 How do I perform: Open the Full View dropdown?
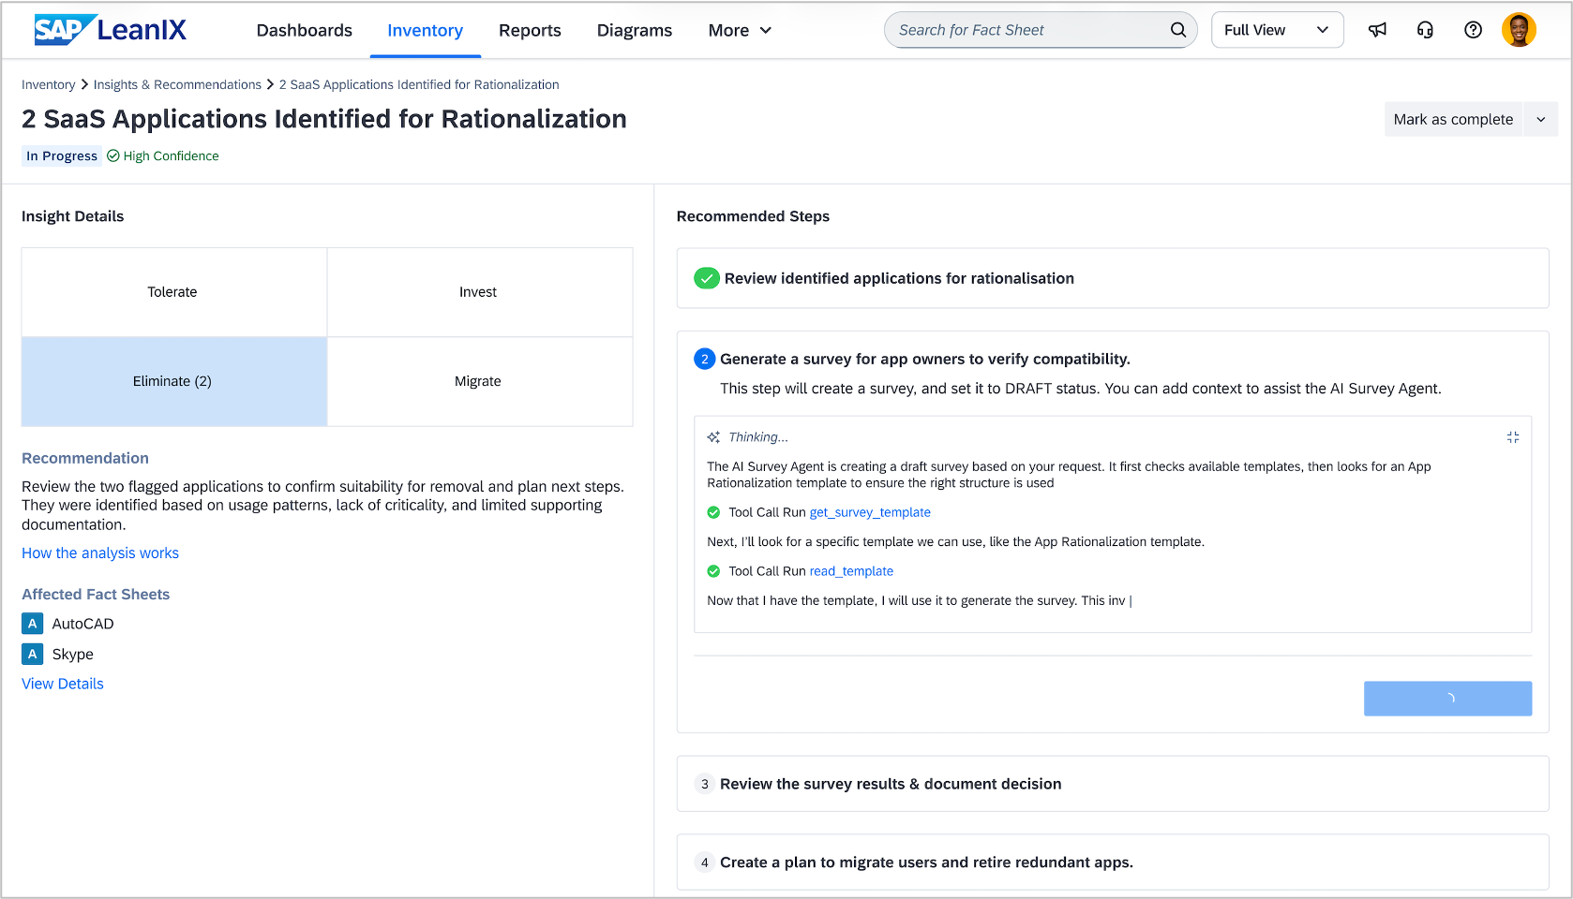[1277, 30]
